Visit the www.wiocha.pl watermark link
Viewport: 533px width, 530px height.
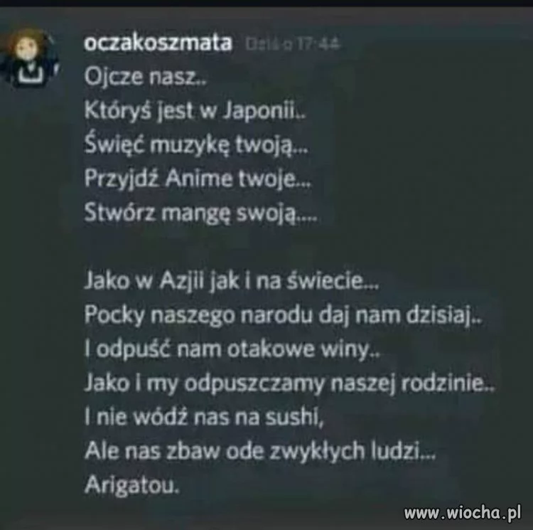[463, 512]
